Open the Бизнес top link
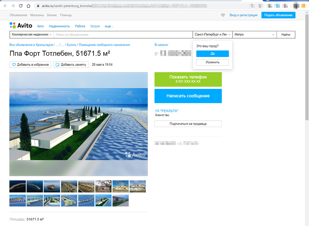309x226 pixels. [52, 15]
